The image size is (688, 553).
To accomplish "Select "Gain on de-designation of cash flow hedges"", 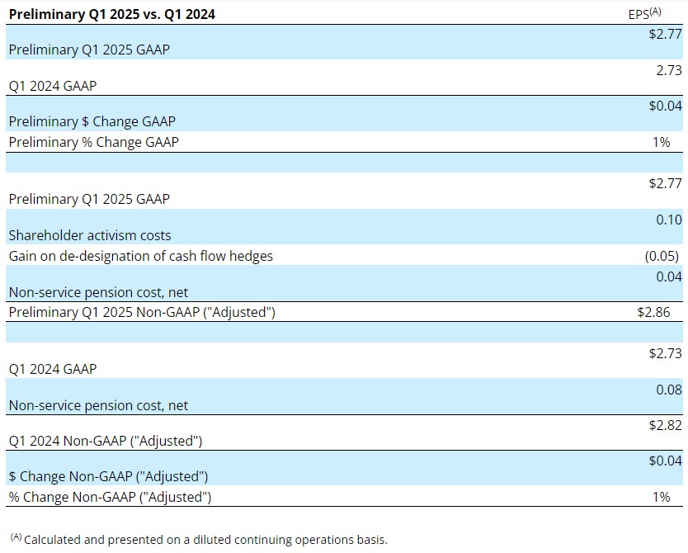I will point(141,256).
